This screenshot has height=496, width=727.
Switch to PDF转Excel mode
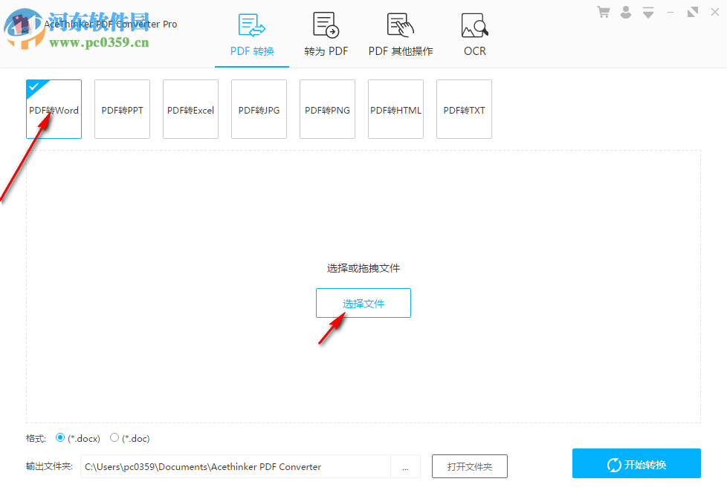(x=190, y=109)
